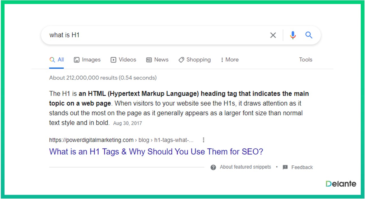Viewport: 365px width, 199px height.
Task: Focus the search box containing 'what is H1'
Action: pyautogui.click(x=155, y=35)
